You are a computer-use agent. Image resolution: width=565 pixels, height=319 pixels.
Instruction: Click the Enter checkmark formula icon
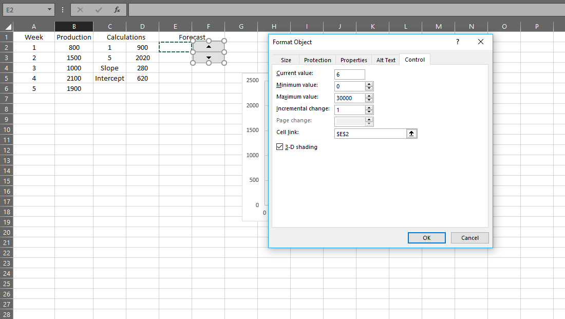pos(99,10)
